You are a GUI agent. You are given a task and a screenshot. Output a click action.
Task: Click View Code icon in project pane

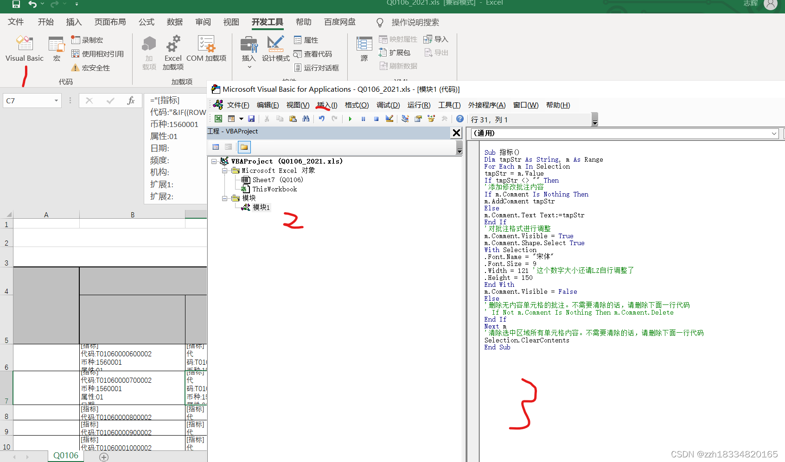point(216,147)
